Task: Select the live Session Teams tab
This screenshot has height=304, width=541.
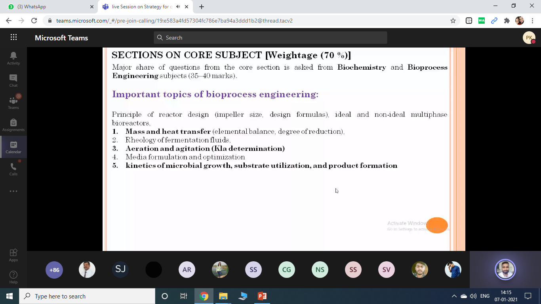Action: click(x=141, y=7)
